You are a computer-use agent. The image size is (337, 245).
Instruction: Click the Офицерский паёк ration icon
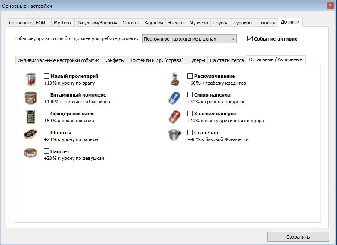tap(31, 117)
